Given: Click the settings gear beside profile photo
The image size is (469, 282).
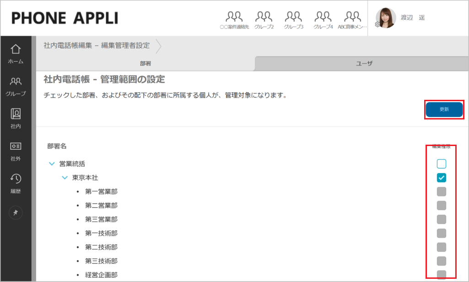Looking at the screenshot, I should tap(377, 24).
